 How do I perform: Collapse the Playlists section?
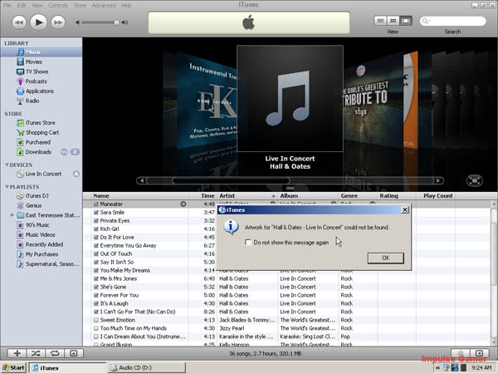coord(7,187)
